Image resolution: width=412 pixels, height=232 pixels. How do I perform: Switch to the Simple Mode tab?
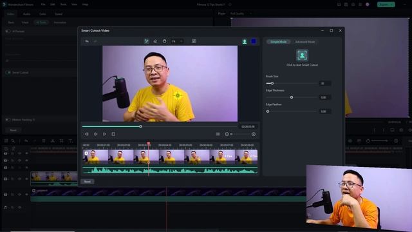pos(279,42)
